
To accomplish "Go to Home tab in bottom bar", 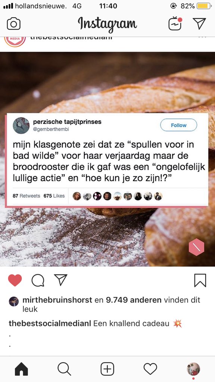I will [21, 369].
